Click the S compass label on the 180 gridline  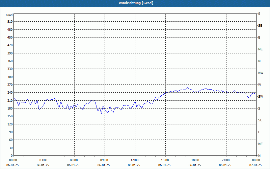coord(259,108)
